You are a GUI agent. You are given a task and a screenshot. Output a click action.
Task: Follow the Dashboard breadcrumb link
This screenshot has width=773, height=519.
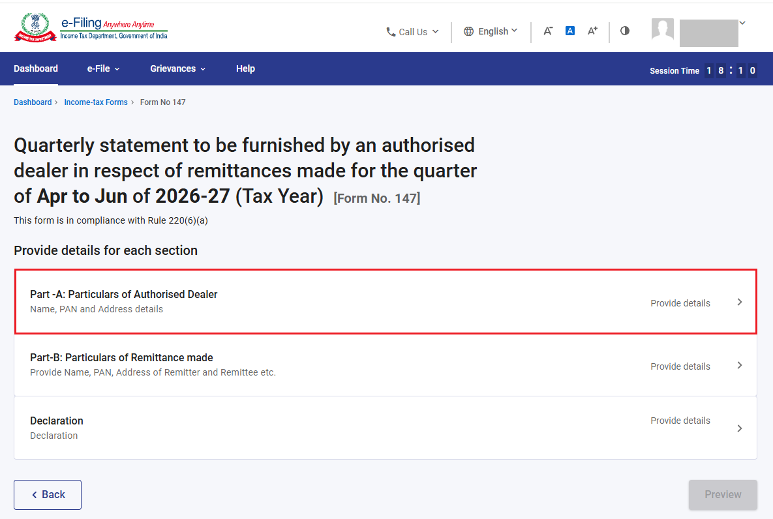pos(33,102)
